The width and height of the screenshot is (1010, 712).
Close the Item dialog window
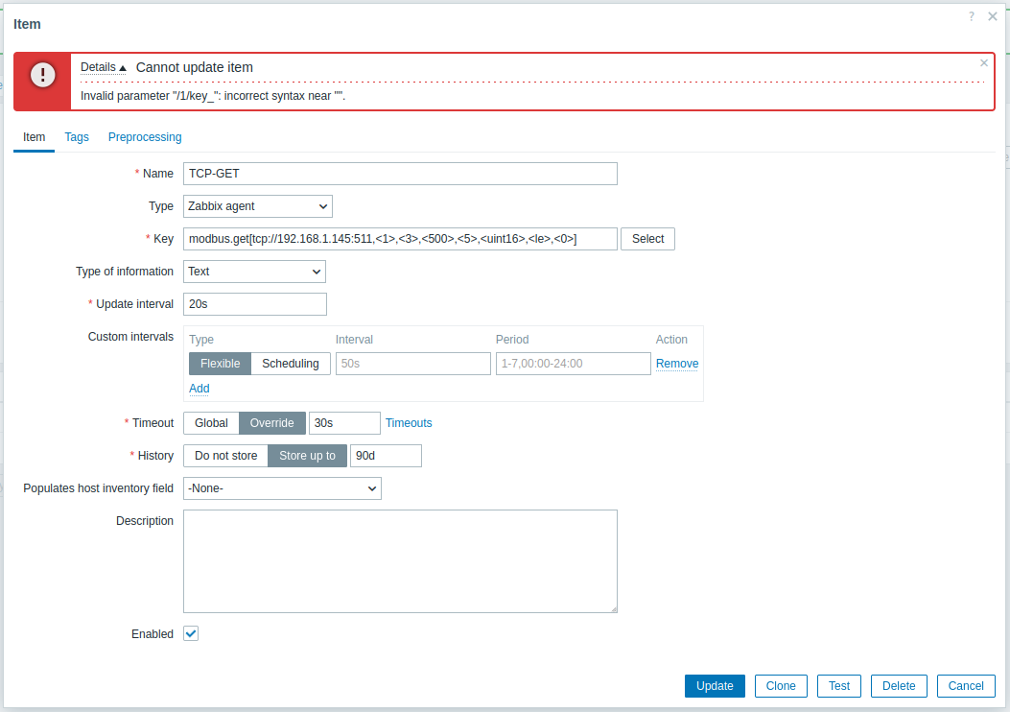click(x=993, y=16)
